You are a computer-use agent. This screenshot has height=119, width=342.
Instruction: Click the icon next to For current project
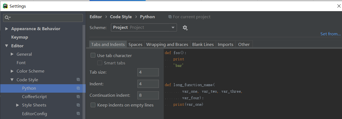coord(170,17)
